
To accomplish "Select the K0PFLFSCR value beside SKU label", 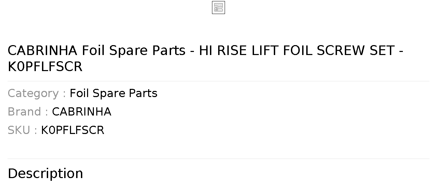I will 73,130.
